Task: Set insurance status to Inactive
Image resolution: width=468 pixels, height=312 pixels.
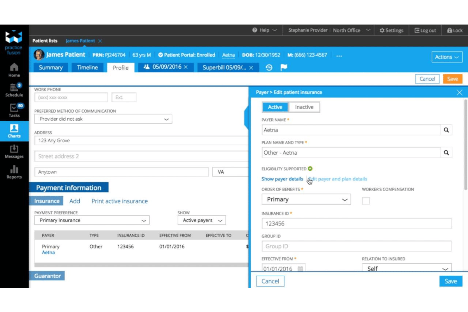Action: [304, 107]
